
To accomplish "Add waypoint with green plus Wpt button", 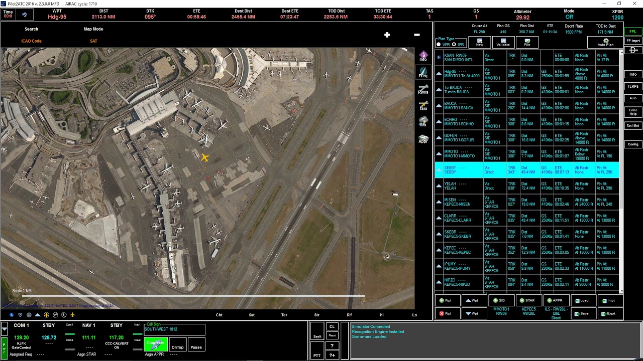I will [448, 300].
